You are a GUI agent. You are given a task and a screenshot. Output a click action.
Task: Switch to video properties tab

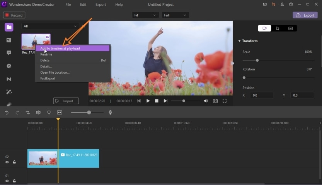pos(264,28)
